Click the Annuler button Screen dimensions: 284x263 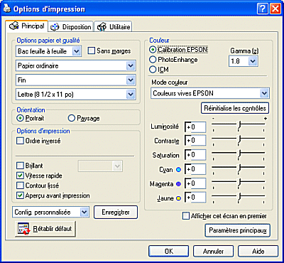[x=213, y=251]
